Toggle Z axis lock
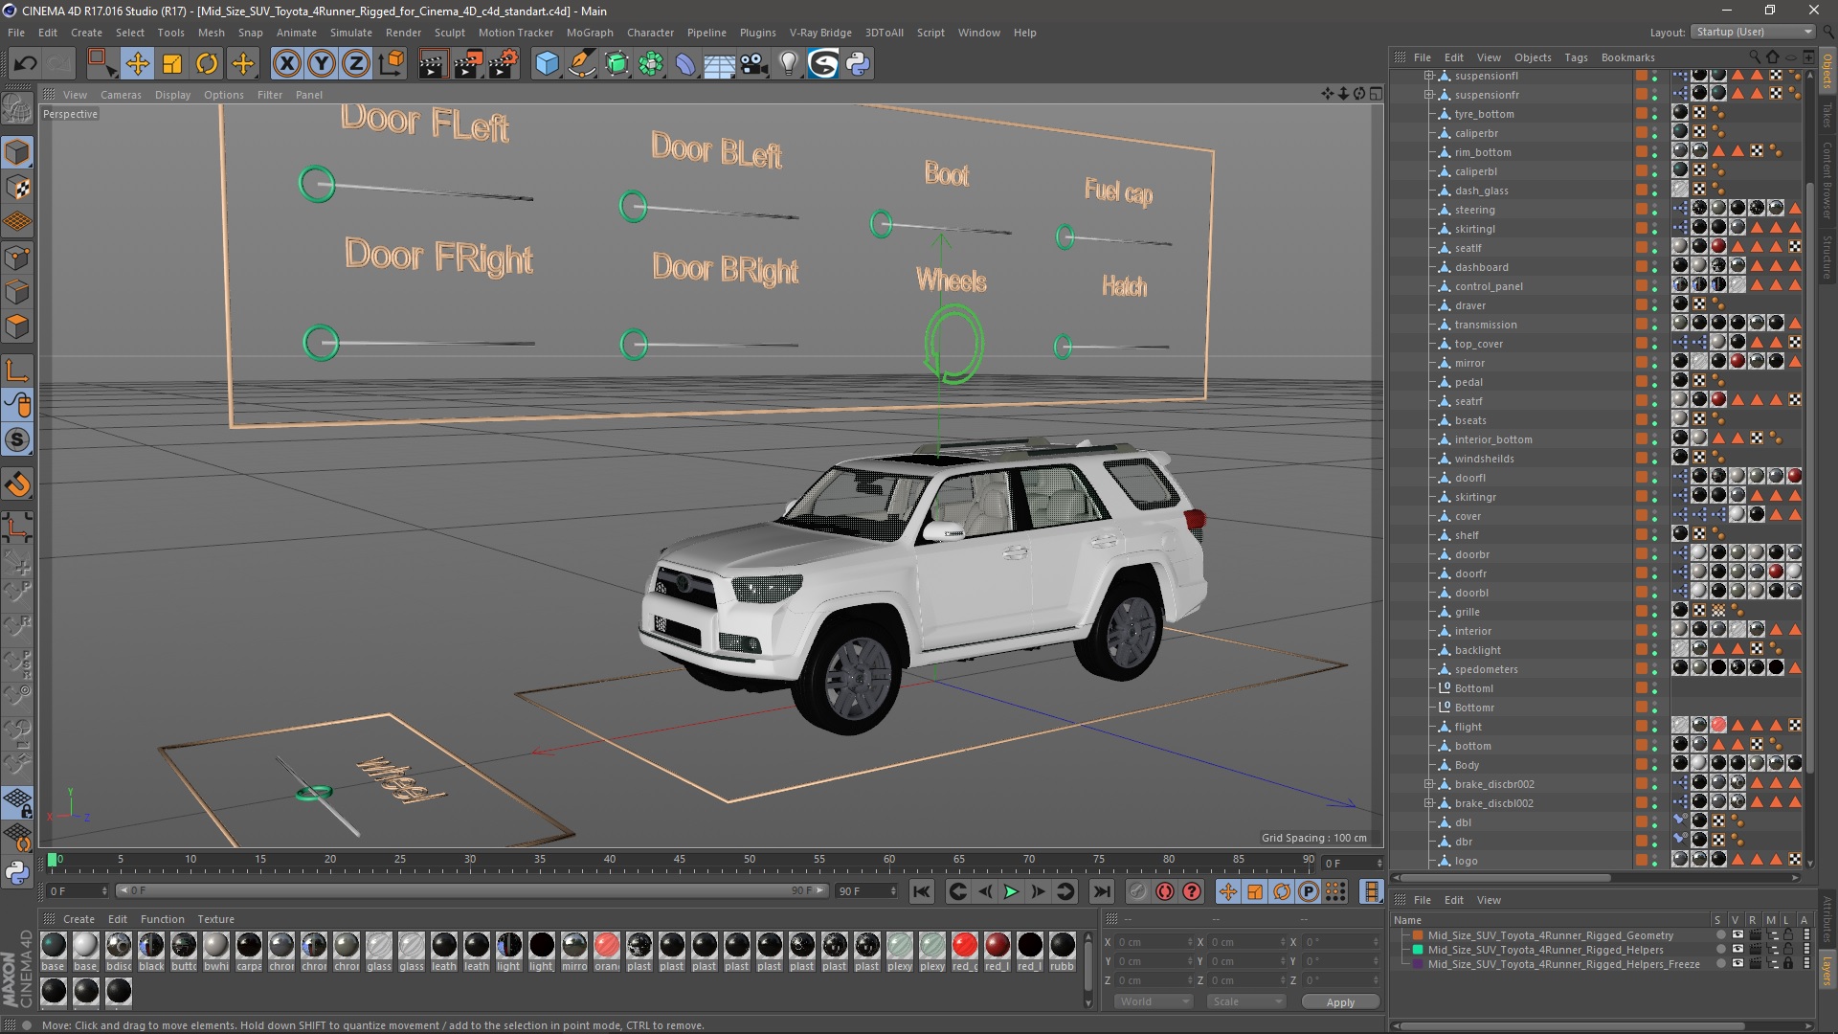Viewport: 1838px width, 1034px height. click(355, 64)
